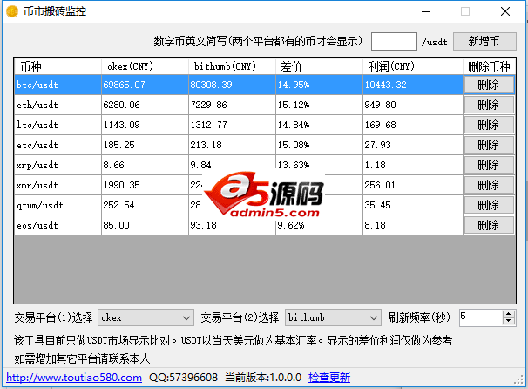Delete the eos/usdt row

tap(489, 225)
